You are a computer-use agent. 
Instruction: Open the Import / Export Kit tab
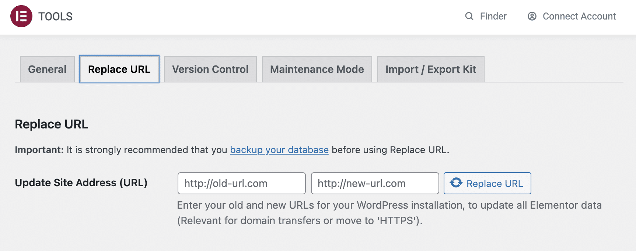pos(430,69)
